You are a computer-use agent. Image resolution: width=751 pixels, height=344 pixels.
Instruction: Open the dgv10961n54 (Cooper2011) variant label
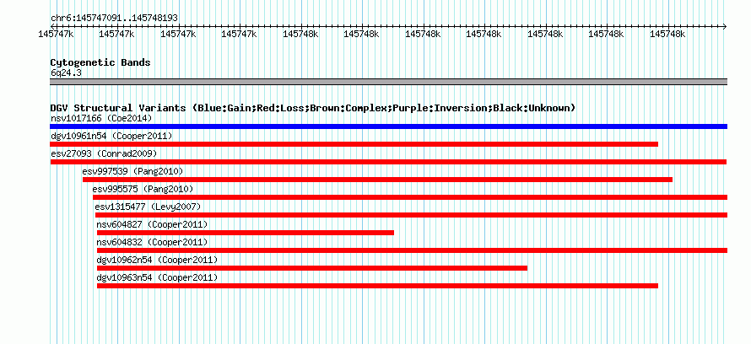(x=111, y=136)
